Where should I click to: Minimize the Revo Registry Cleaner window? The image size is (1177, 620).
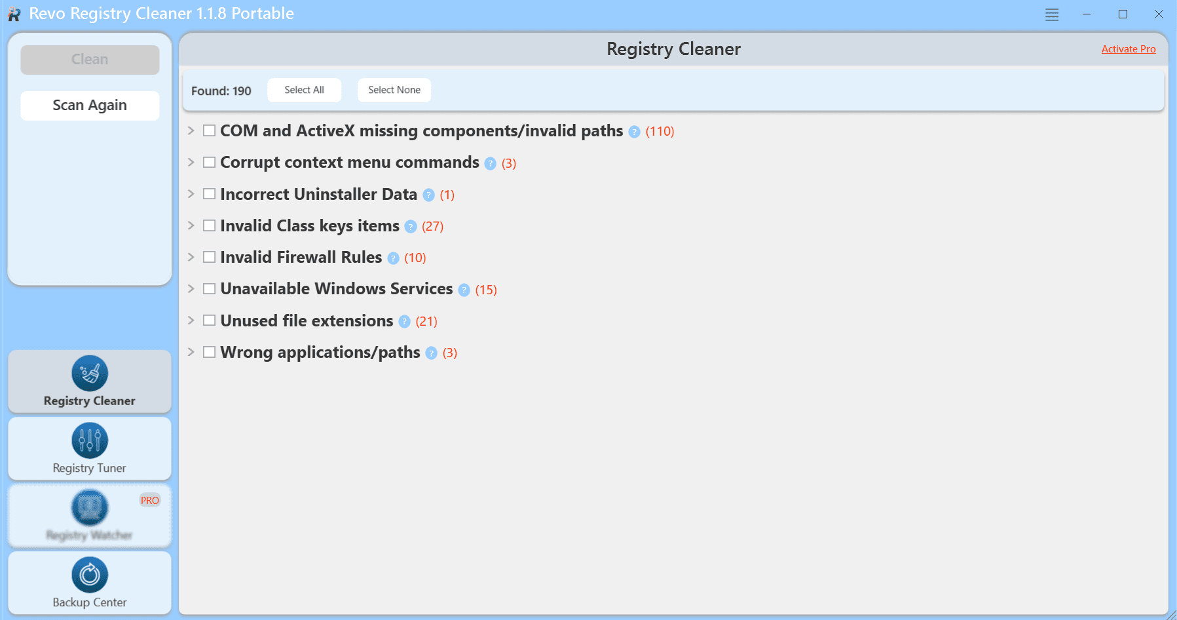tap(1087, 14)
